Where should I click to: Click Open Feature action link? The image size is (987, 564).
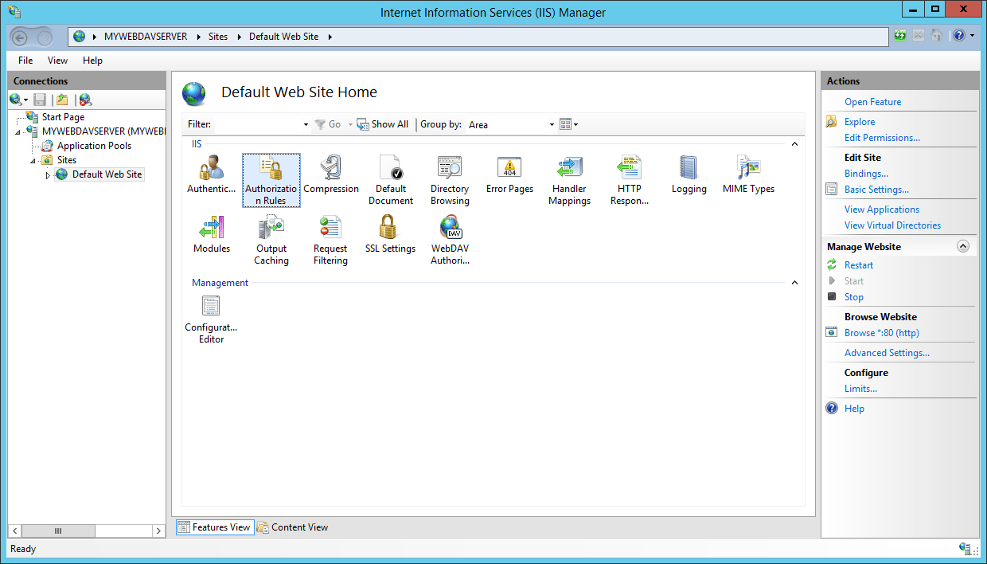click(872, 102)
